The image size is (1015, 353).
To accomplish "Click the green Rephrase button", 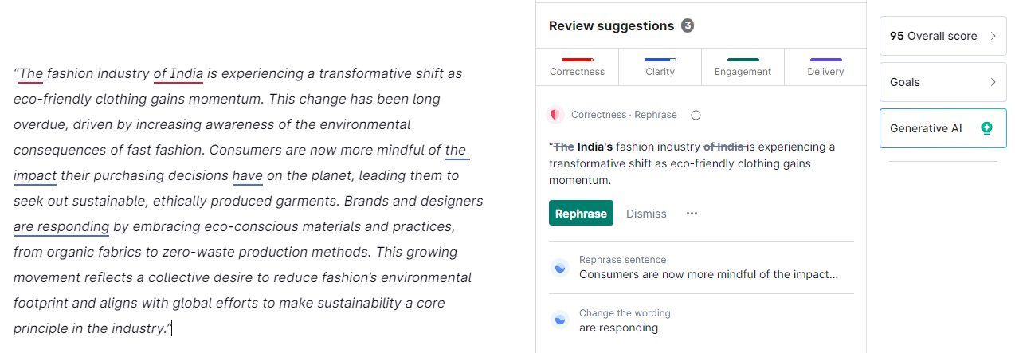I will (x=581, y=213).
